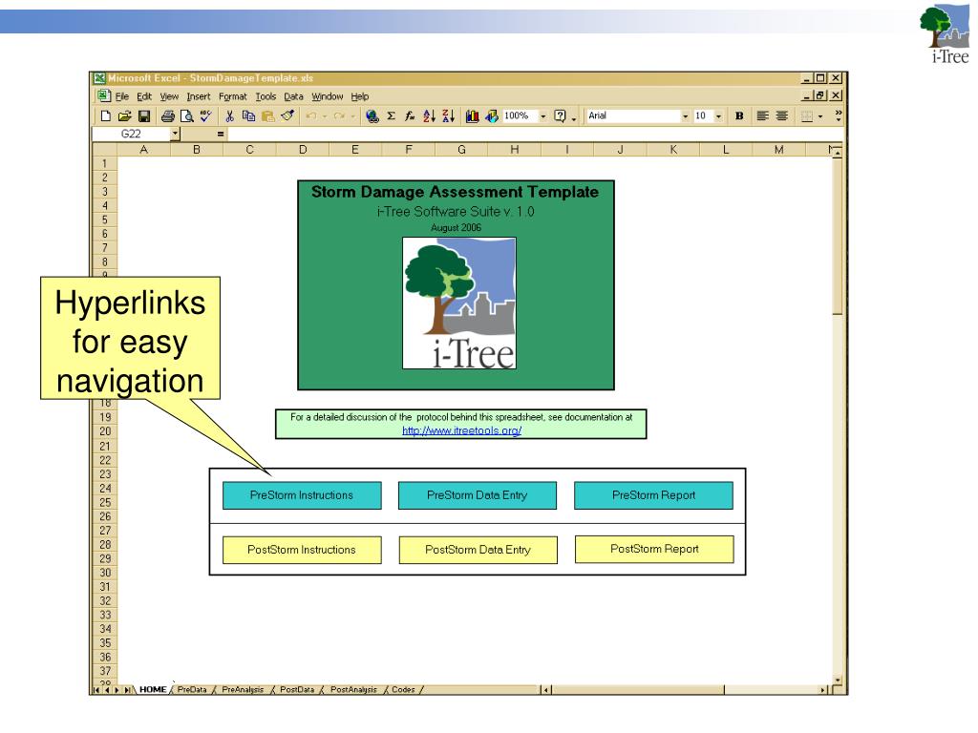Toggle Bold formatting

pyautogui.click(x=739, y=115)
